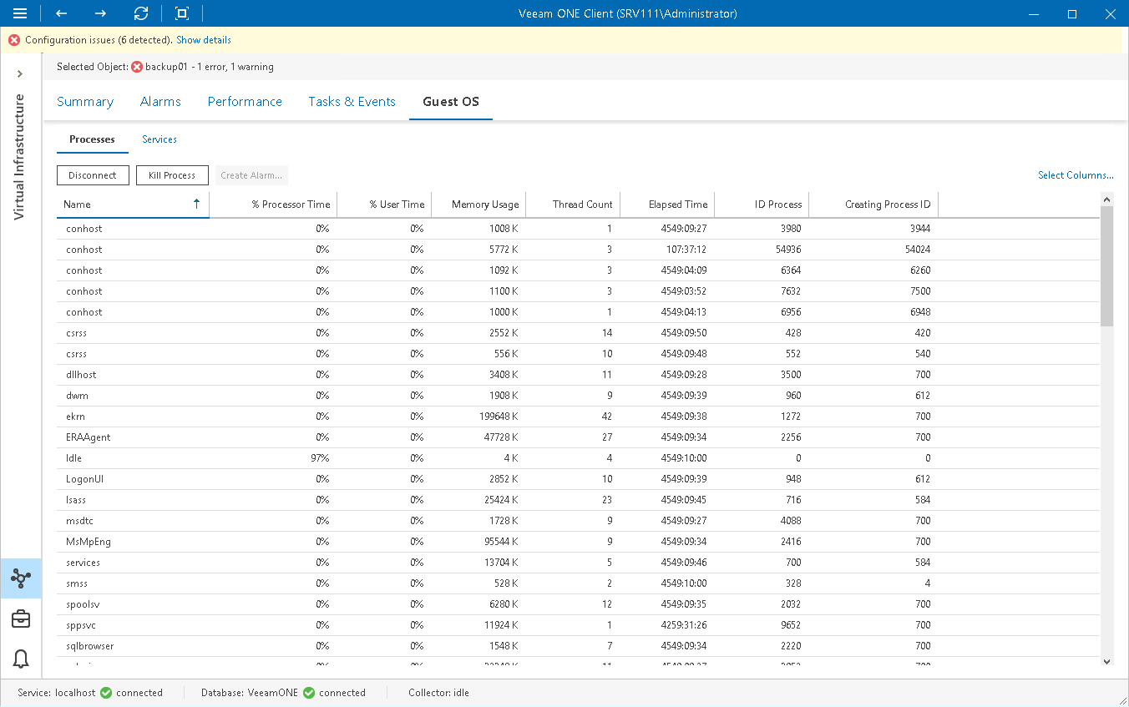Select the Virtual Infrastructure sidebar icon

click(x=21, y=578)
